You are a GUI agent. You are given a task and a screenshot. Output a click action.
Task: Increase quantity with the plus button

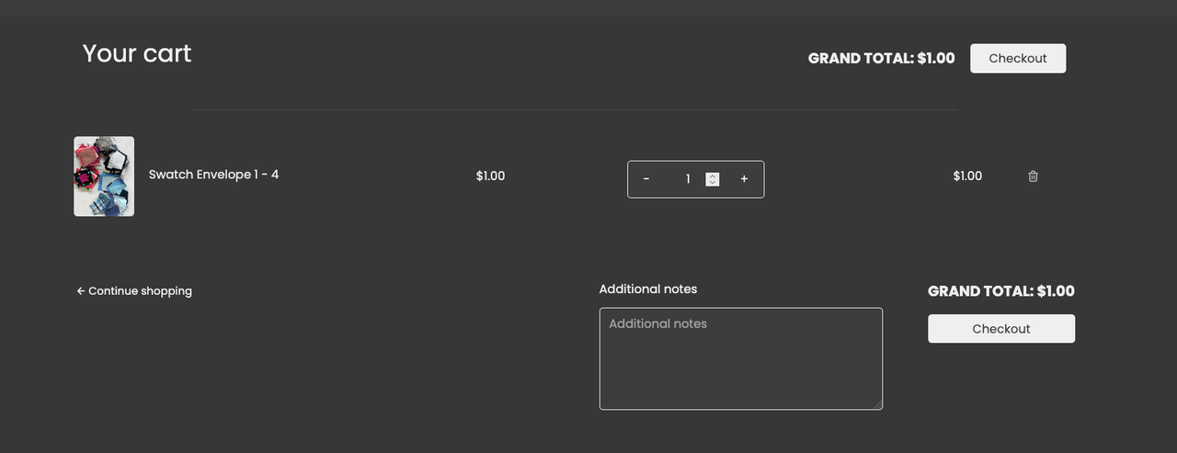pos(744,179)
